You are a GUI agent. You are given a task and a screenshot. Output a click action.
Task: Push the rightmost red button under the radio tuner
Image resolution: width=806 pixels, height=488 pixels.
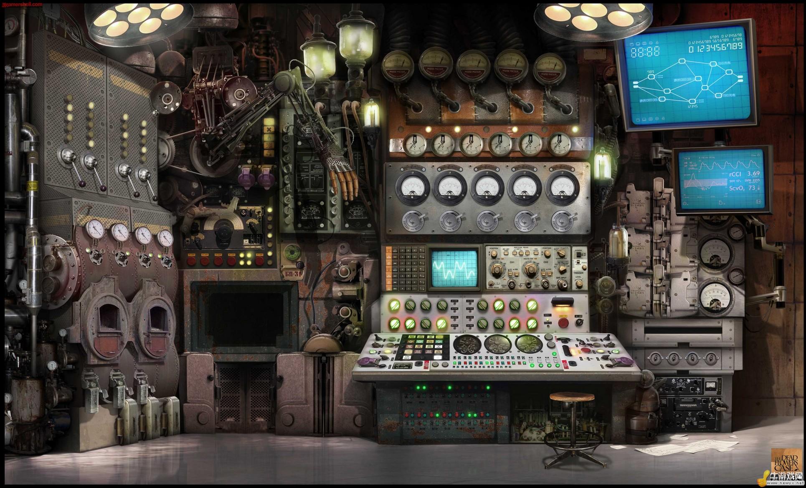point(259,261)
